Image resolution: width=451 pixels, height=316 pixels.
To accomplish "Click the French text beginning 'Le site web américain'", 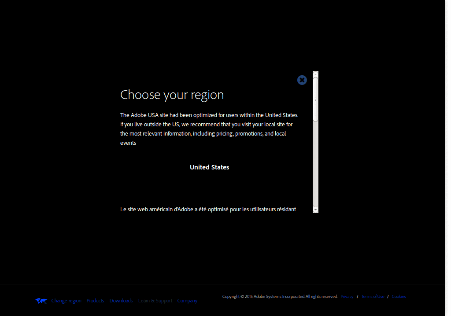I will 208,209.
